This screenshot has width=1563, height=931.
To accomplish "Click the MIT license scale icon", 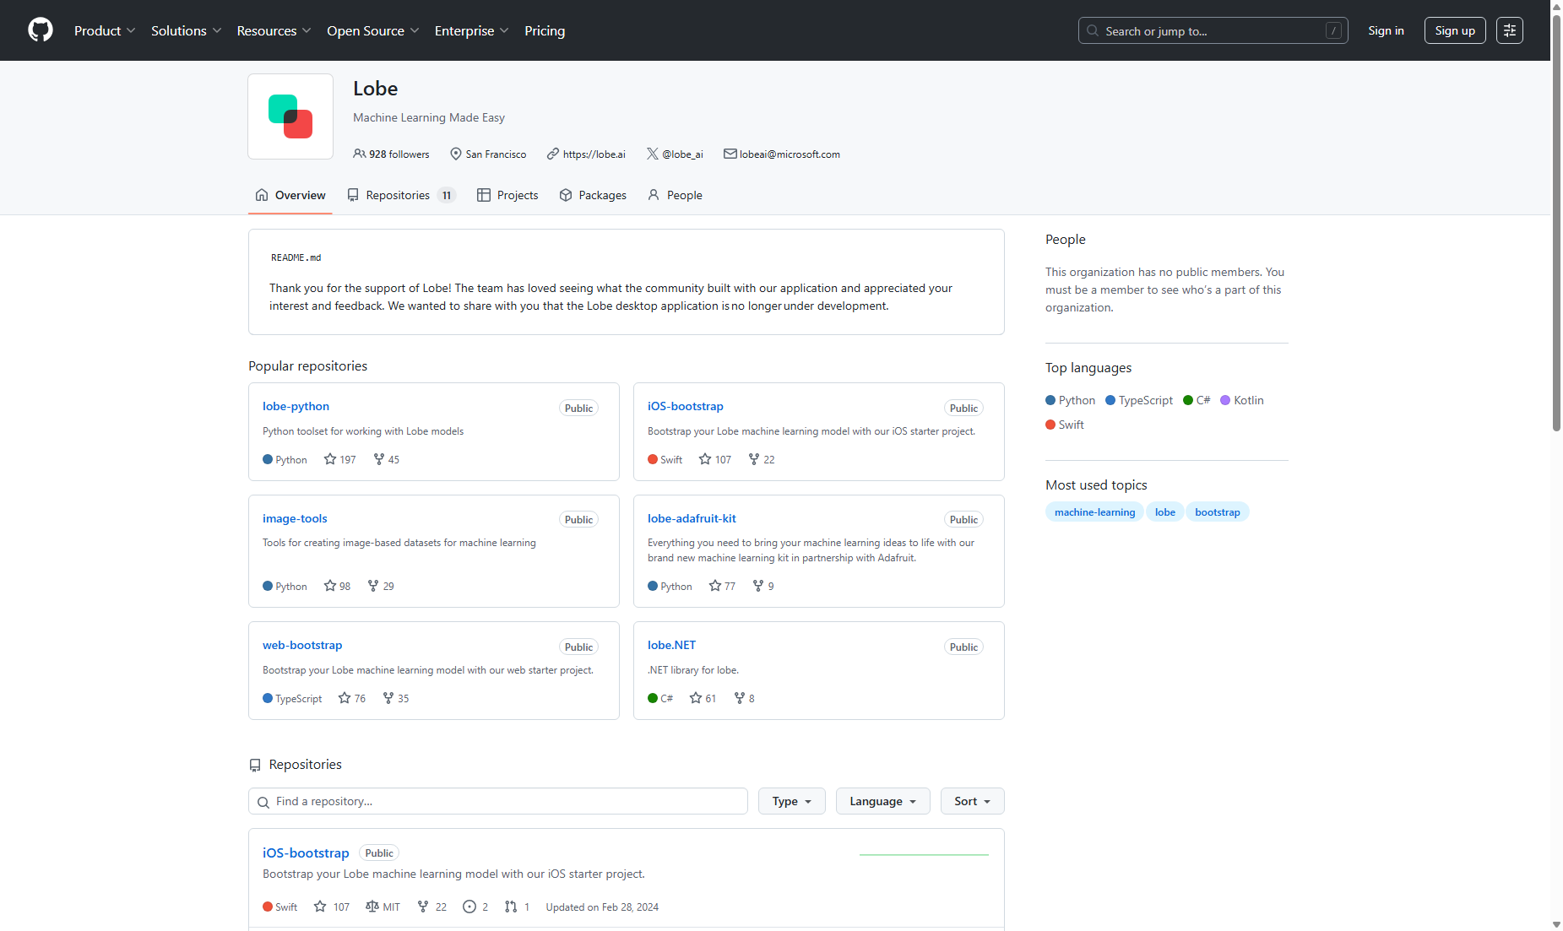I will point(372,907).
